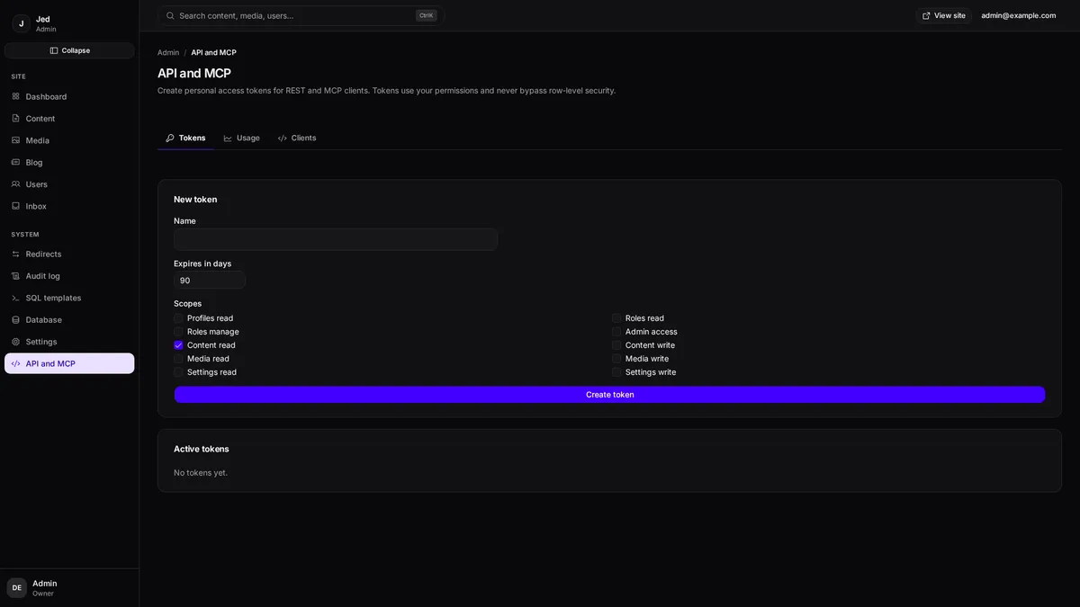This screenshot has height=607, width=1080.
Task: Check the Settings read scope
Action: click(178, 372)
